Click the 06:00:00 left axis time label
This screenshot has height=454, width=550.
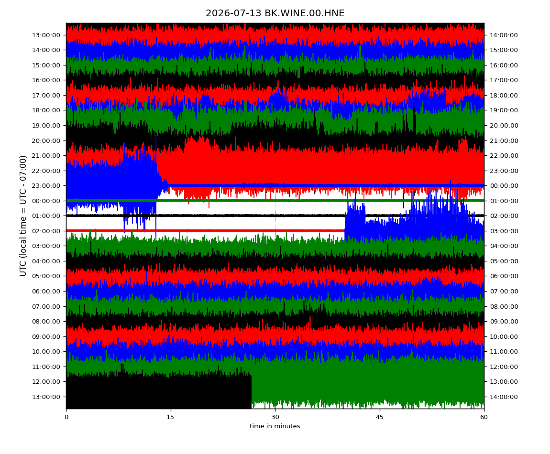[46, 292]
